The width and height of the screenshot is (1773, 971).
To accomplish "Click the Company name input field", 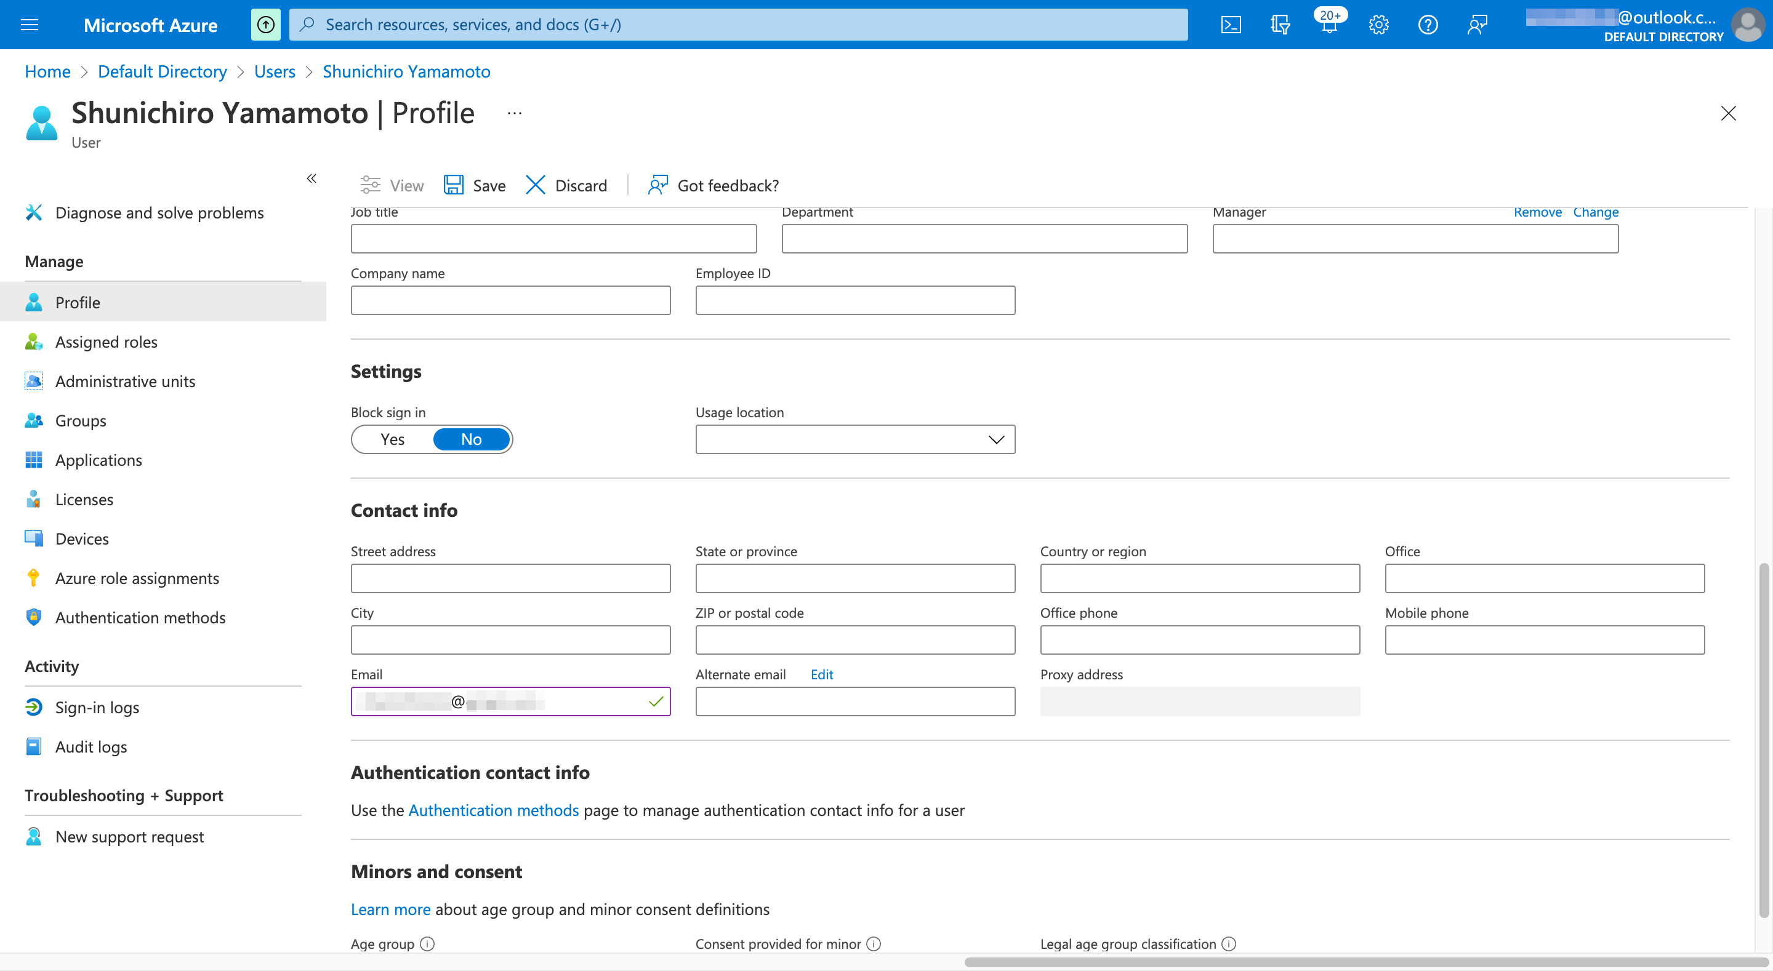I will (510, 299).
